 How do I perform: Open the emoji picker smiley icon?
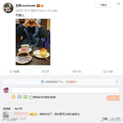13,97
